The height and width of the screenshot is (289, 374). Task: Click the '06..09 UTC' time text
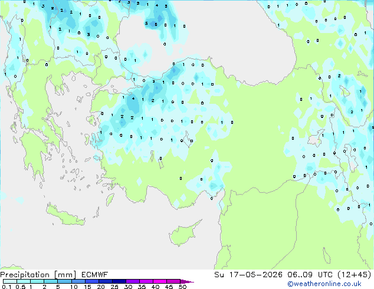click(310, 275)
